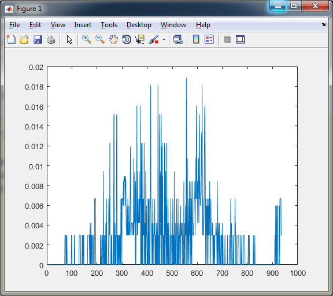Activate the Zoom Out magnifier tool
Viewport: 333px width, 296px height.
coord(100,39)
